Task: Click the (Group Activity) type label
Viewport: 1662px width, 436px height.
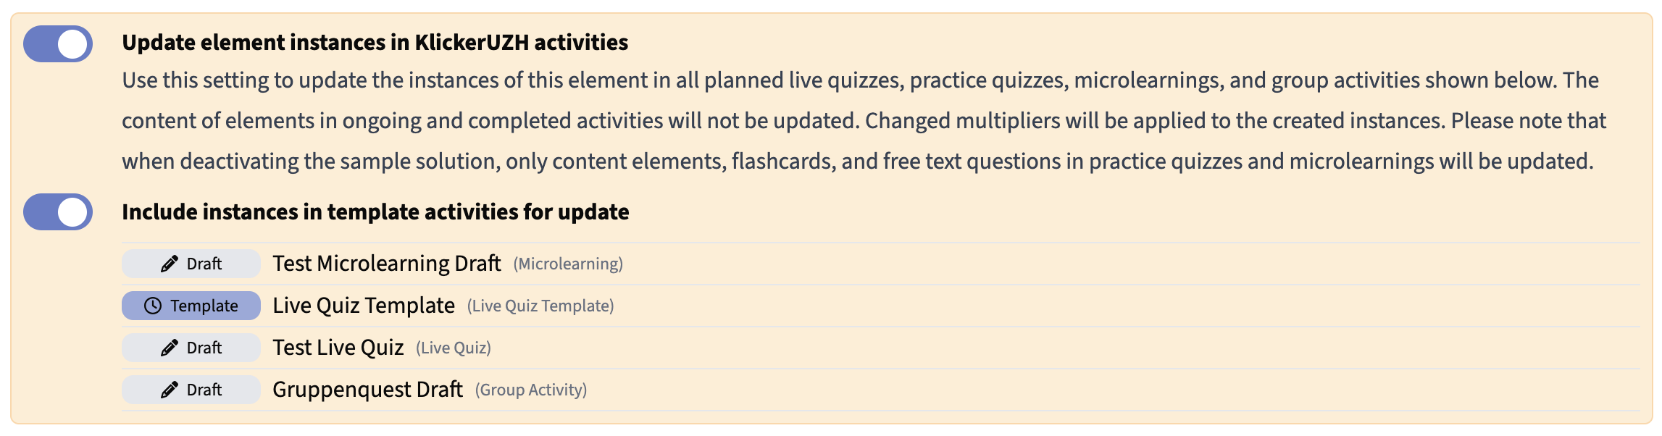Action: [531, 390]
